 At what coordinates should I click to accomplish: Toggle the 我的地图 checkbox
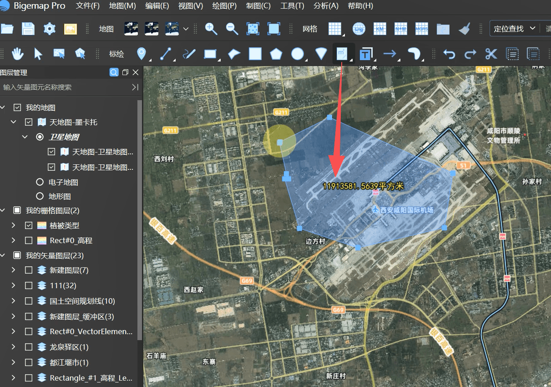tap(17, 108)
